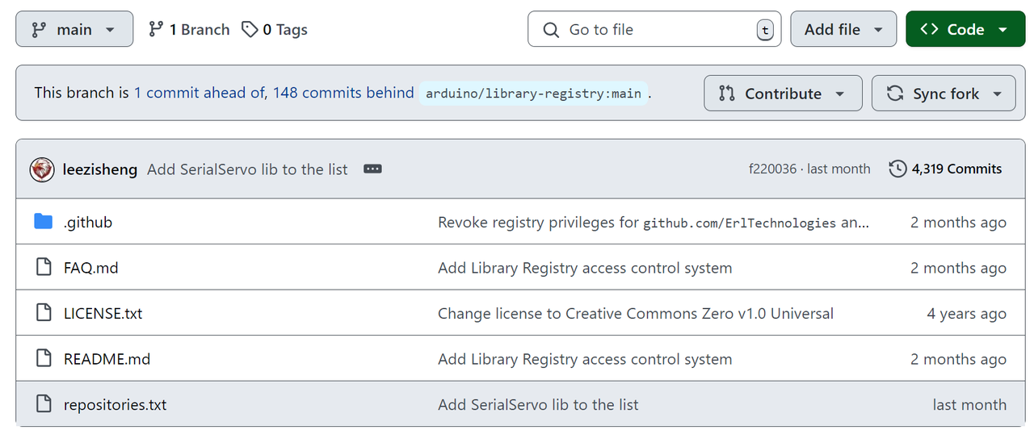Click the .github folder icon
1034x434 pixels.
click(44, 222)
